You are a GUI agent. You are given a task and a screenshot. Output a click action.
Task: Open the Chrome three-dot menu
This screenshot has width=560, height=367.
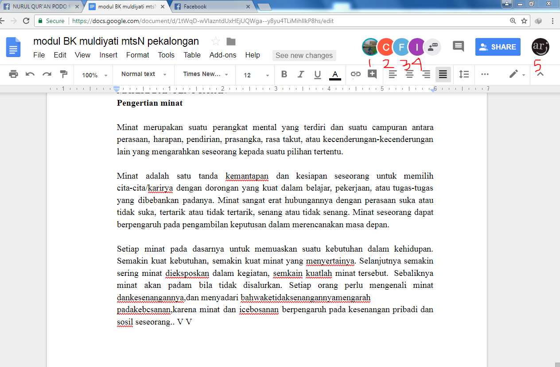pos(552,21)
